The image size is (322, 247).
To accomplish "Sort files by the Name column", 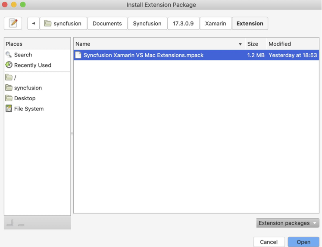I will [159, 44].
